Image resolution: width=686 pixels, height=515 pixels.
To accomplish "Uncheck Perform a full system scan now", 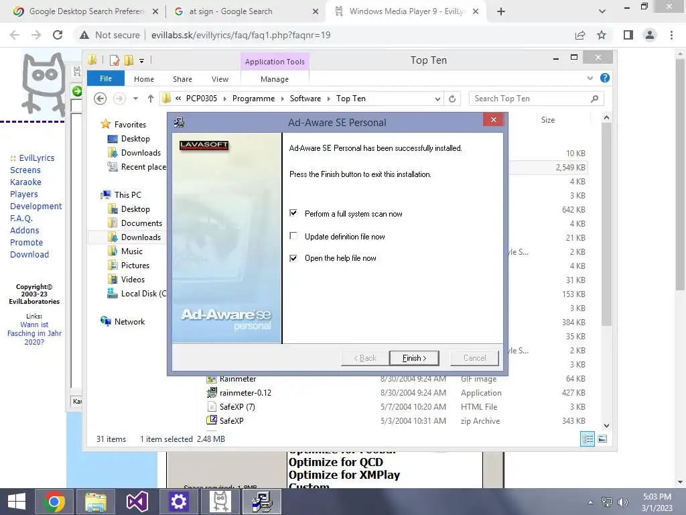I will 293,213.
